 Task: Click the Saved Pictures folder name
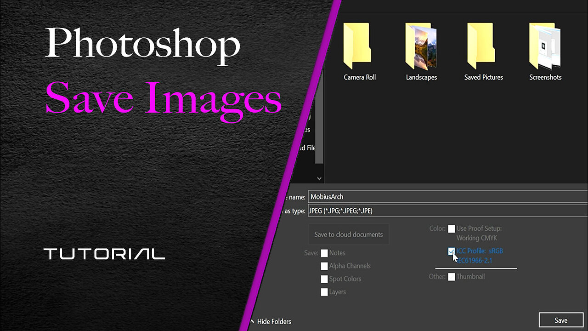(x=483, y=77)
